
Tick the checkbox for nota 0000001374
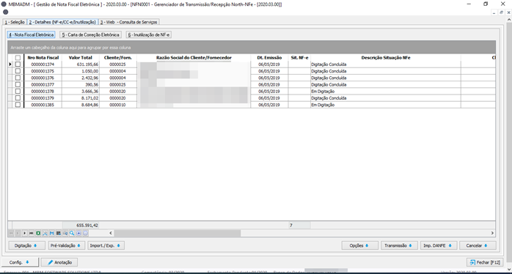[18, 64]
